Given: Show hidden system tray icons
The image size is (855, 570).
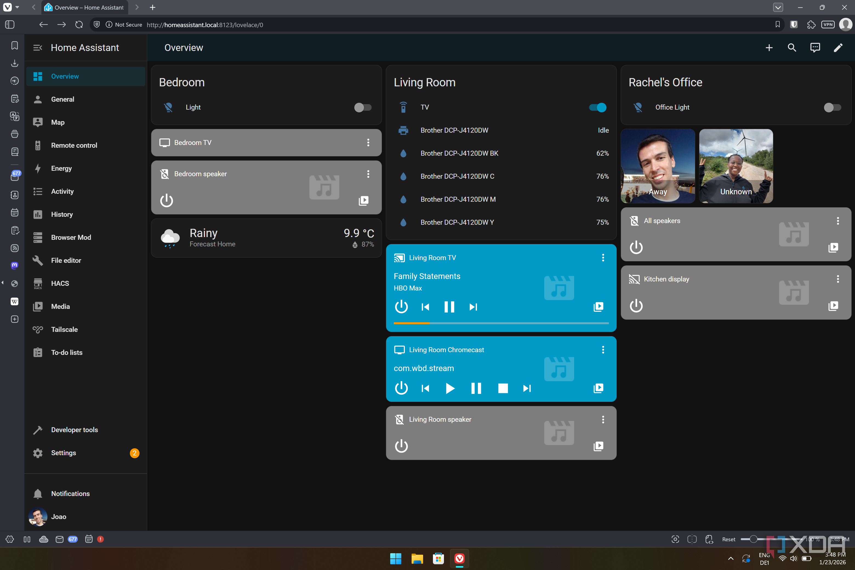Looking at the screenshot, I should (731, 558).
